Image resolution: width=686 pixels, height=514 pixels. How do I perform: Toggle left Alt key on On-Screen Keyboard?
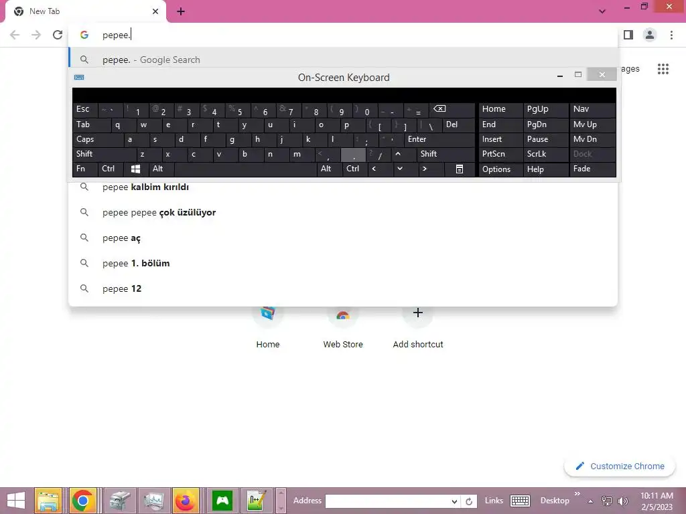click(x=161, y=169)
